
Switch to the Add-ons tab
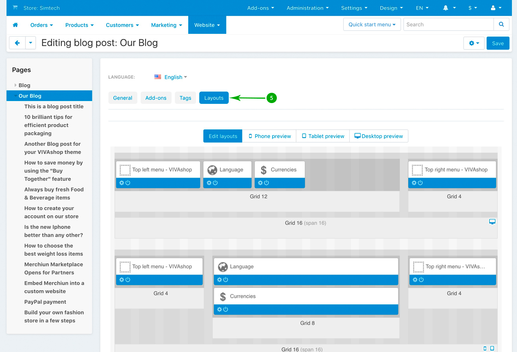(156, 98)
